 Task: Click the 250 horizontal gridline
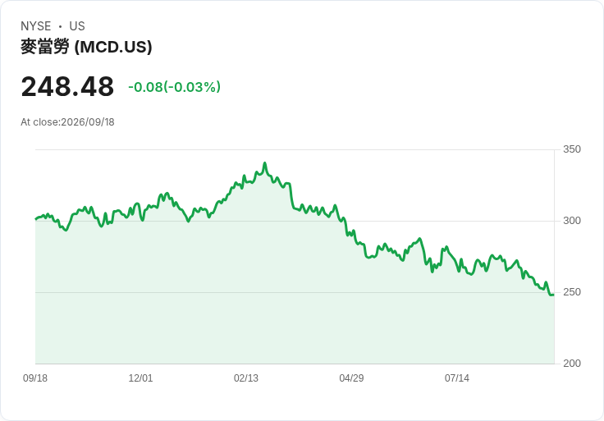pos(295,292)
